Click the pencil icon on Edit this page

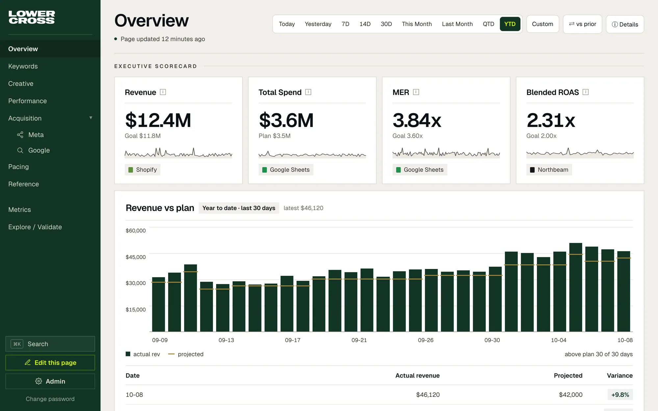(x=28, y=362)
